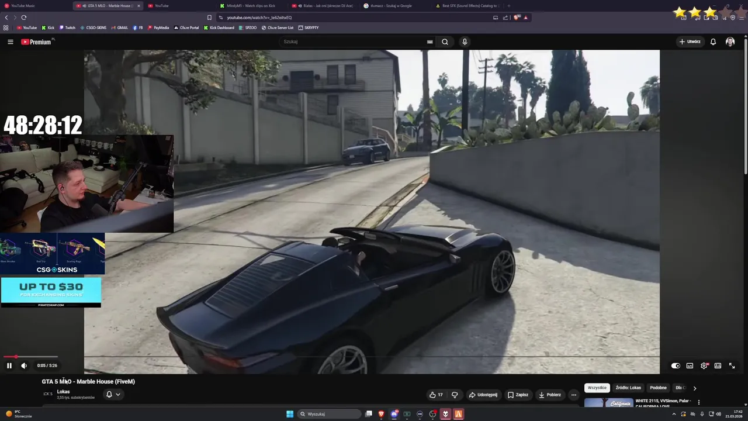Close the GTA 5 MLO tab
The height and width of the screenshot is (421, 748).
[138, 6]
